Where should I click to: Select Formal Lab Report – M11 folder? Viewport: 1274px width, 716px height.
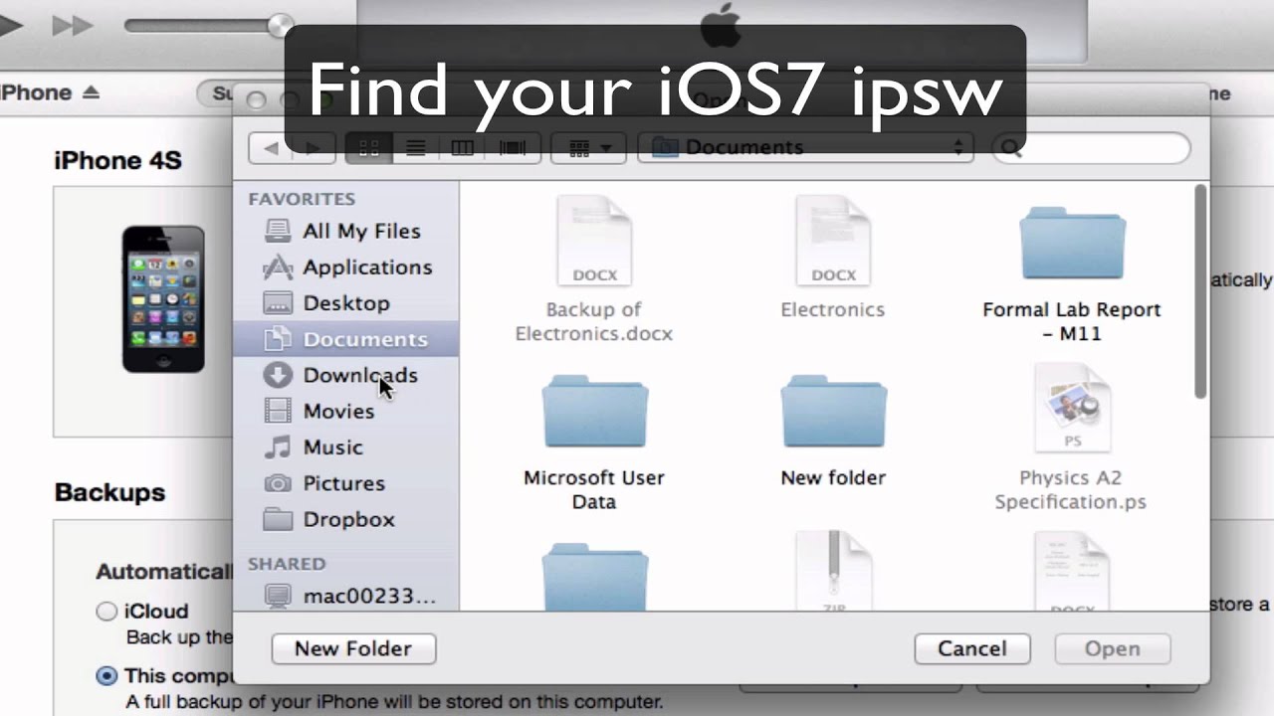coord(1072,273)
